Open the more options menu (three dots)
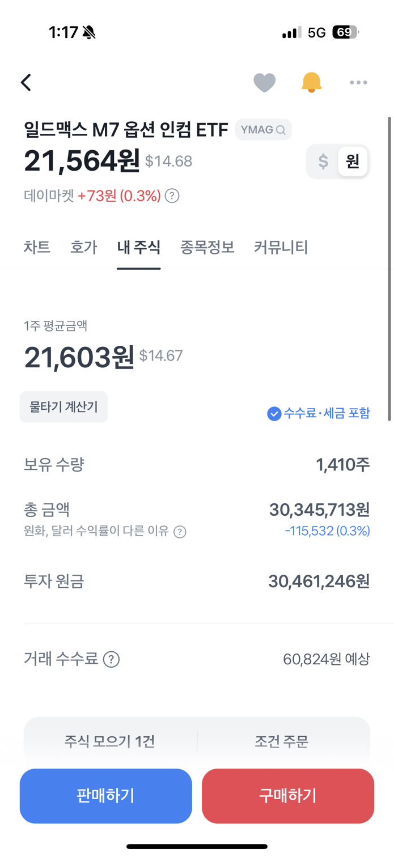The height and width of the screenshot is (857, 394). 358,82
